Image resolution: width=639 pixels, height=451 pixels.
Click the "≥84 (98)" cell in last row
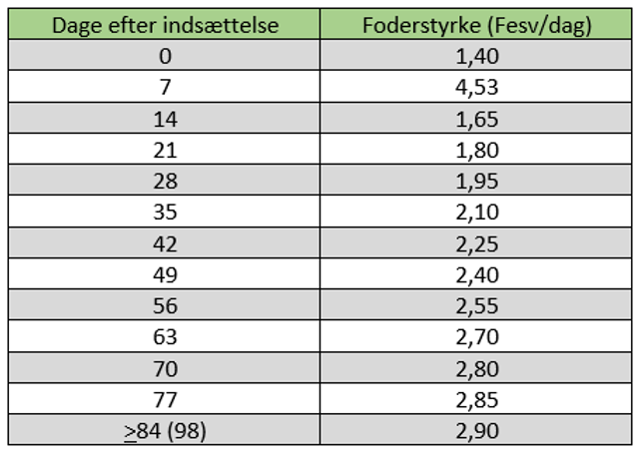coord(164,430)
